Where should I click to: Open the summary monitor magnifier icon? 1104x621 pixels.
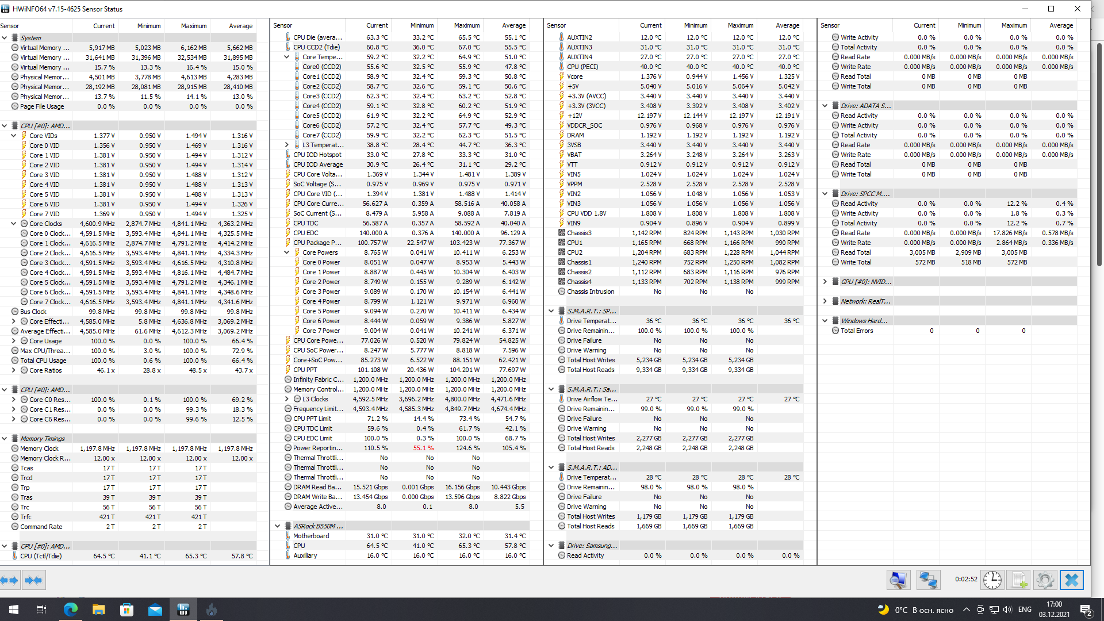coord(898,580)
